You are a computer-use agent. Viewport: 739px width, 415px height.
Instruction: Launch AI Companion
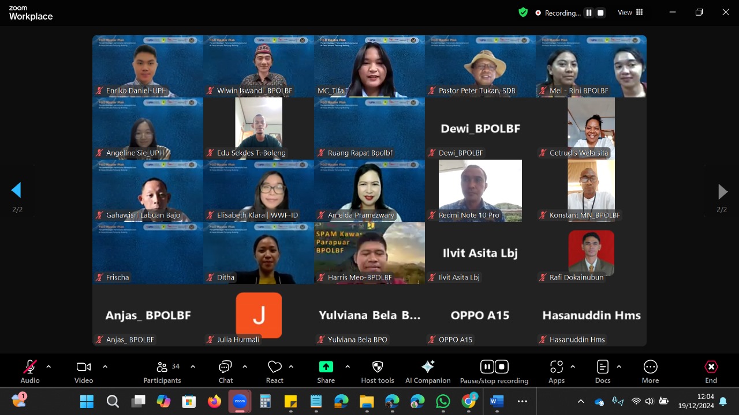coord(428,372)
